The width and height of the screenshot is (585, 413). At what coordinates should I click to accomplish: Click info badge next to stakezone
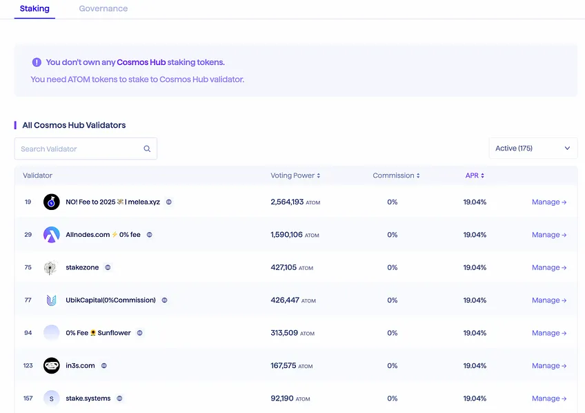[108, 267]
